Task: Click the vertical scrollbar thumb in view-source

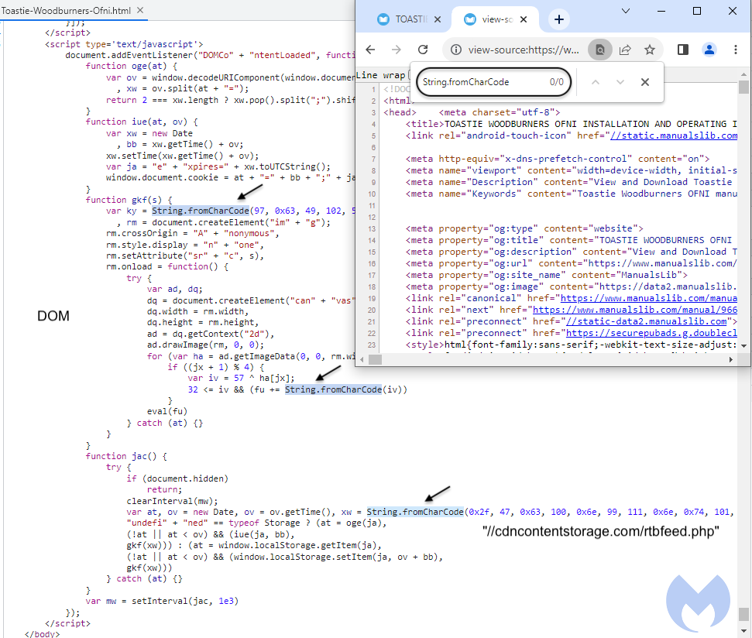Action: coord(743,87)
